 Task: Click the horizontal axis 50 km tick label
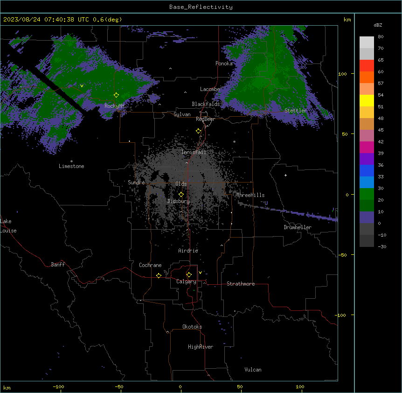[240, 387]
